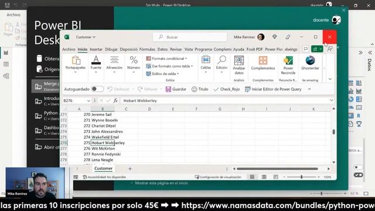Image resolution: width=375 pixels, height=211 pixels.
Task: Open Complementos add-ins
Action: (x=263, y=63)
